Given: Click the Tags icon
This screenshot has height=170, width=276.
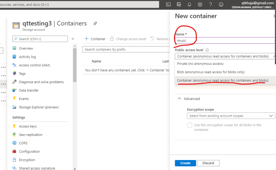Looking at the screenshot, I should point(14,73).
